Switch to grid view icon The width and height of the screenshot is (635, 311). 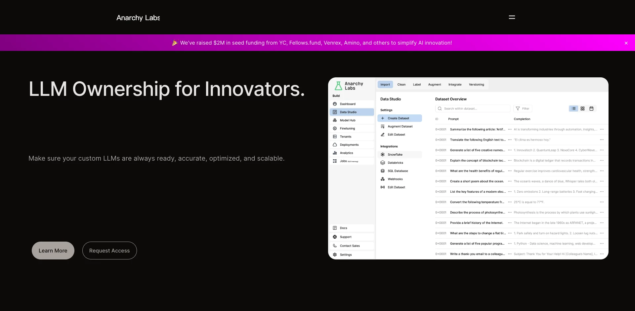582,108
